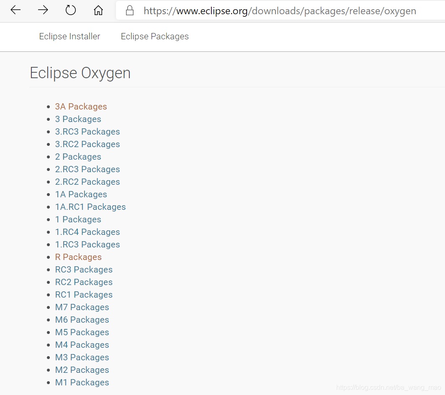The height and width of the screenshot is (395, 445).
Task: Open the 1.RC4 Packages link
Action: [87, 232]
